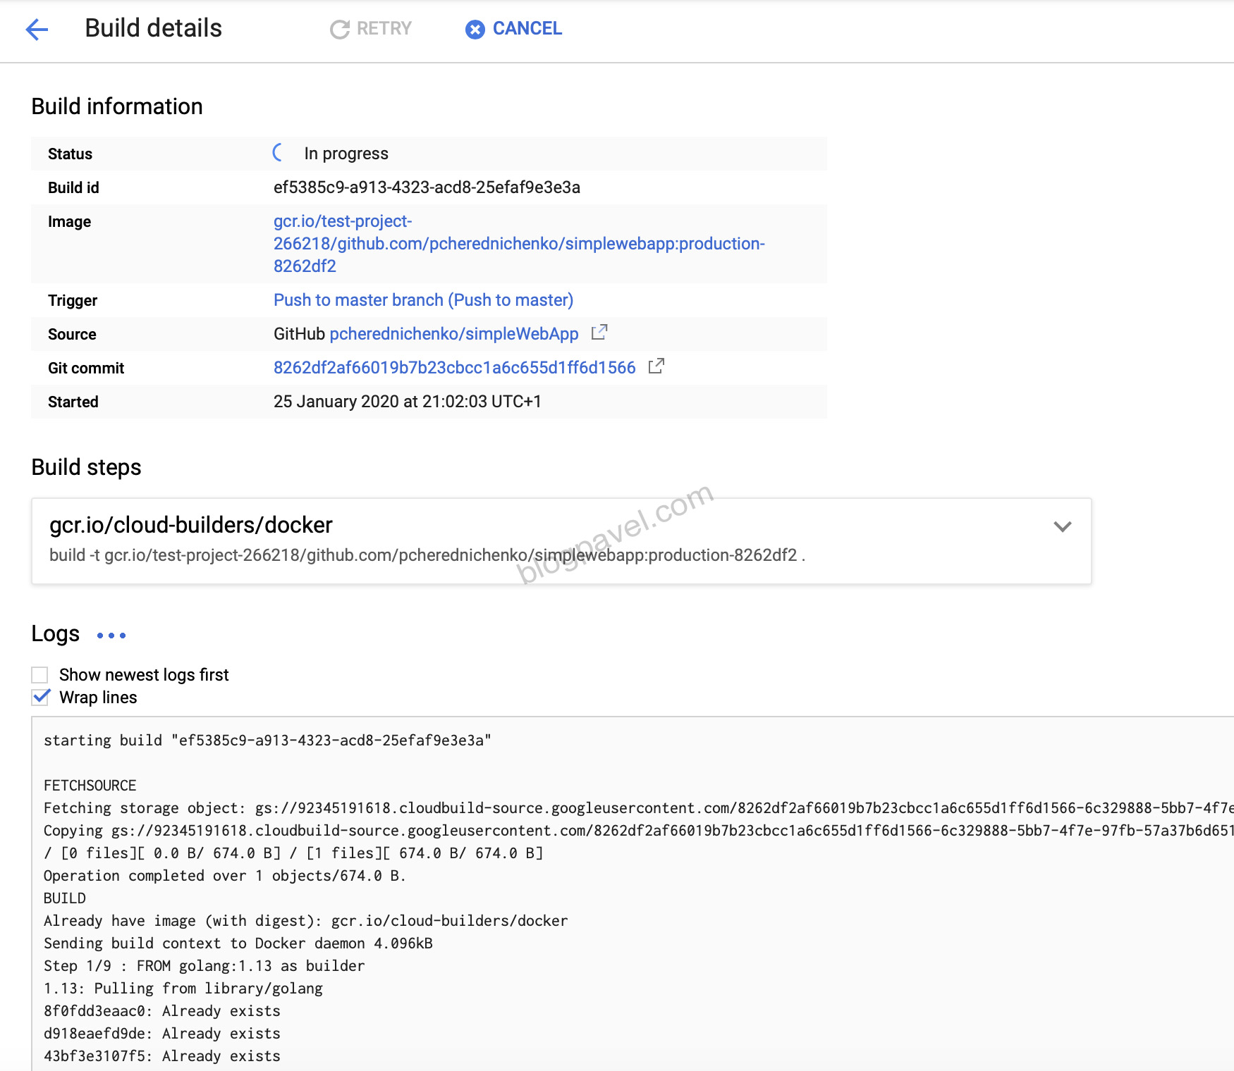Click the three-dot loading indicator near Logs
This screenshot has height=1071, width=1234.
point(111,636)
